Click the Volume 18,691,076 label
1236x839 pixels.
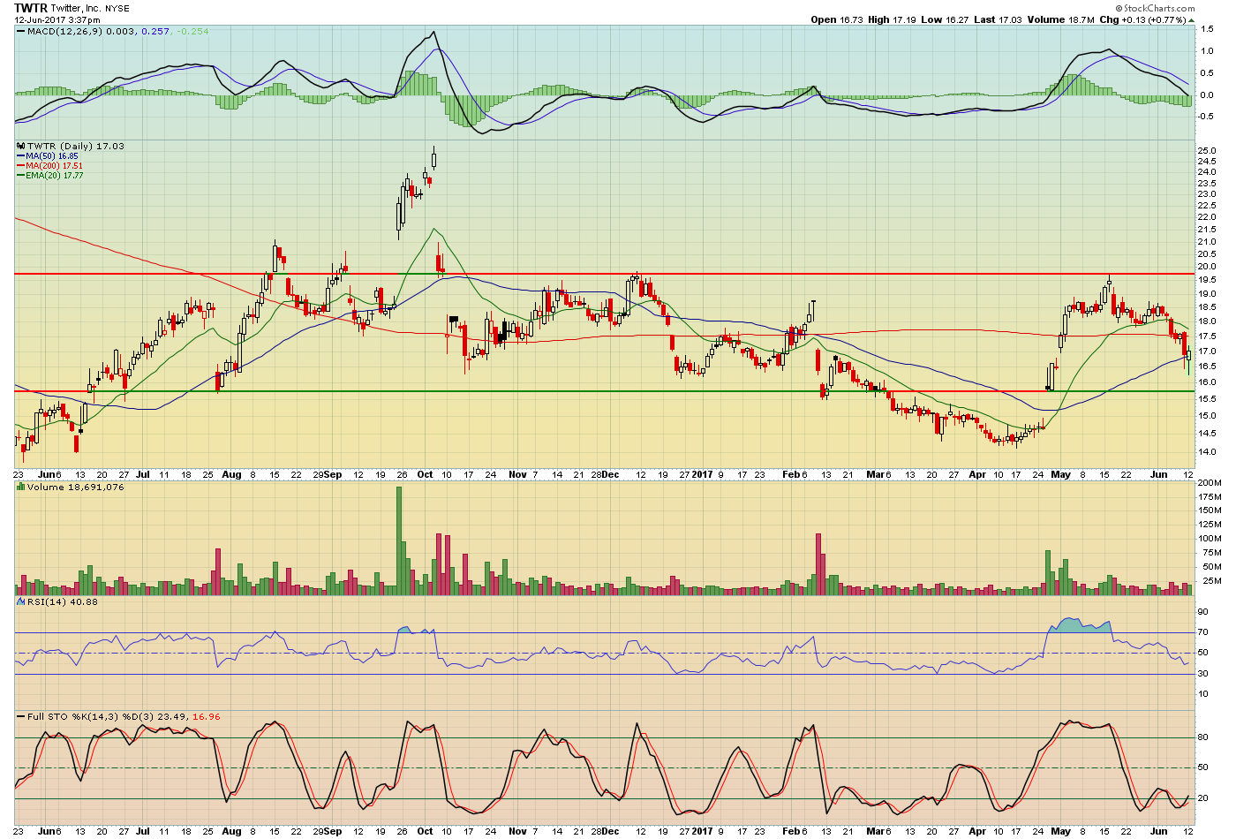tap(76, 488)
